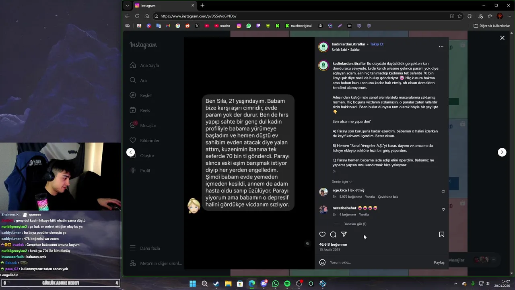Open the post's three-dot options menu
Viewport: 515px width, 290px height.
[x=441, y=47]
